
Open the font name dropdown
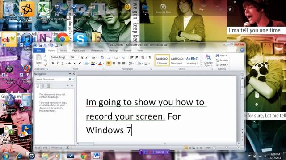pos(69,57)
